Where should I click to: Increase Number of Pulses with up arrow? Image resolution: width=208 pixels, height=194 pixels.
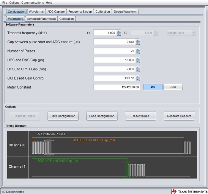tap(138, 49)
